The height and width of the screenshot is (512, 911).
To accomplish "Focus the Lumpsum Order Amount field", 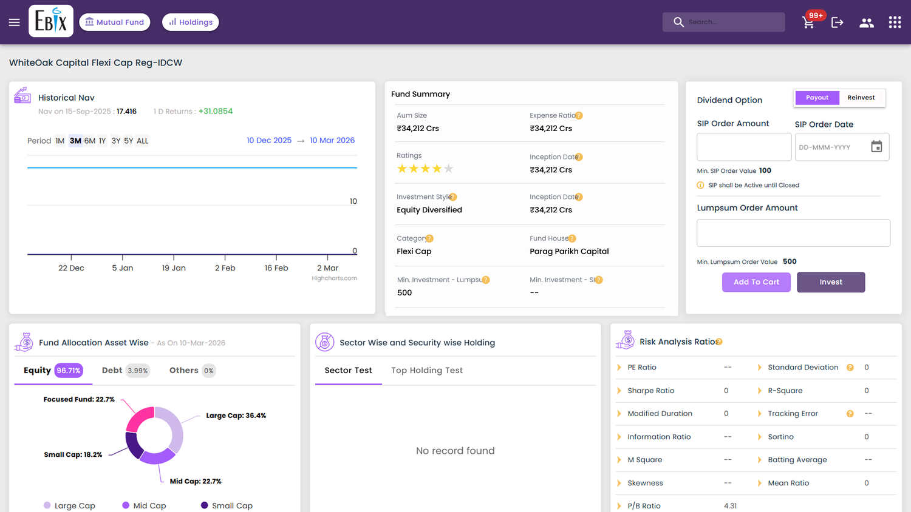I will click(x=793, y=233).
